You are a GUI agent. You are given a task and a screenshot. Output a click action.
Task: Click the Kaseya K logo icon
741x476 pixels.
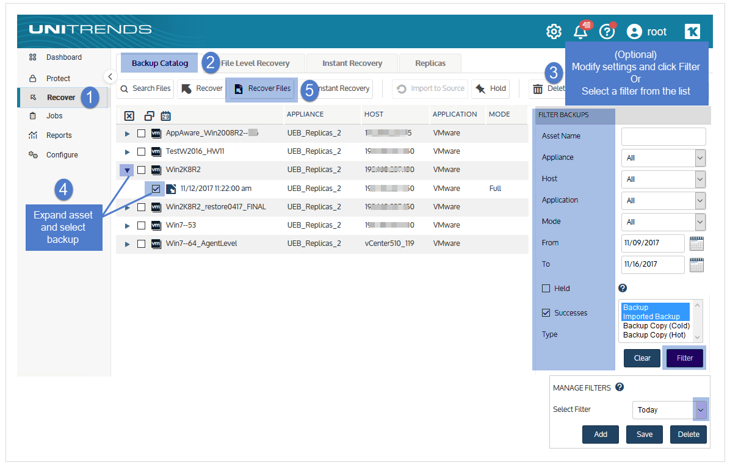pyautogui.click(x=692, y=32)
